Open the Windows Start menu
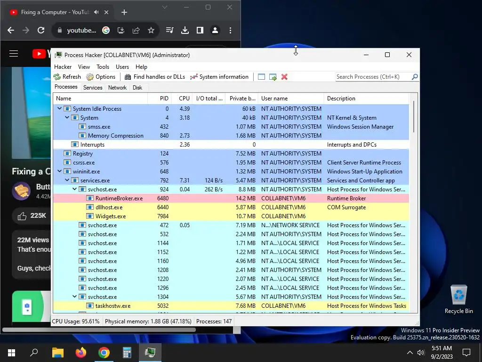Screen dimensions: 482x362 click(11, 353)
